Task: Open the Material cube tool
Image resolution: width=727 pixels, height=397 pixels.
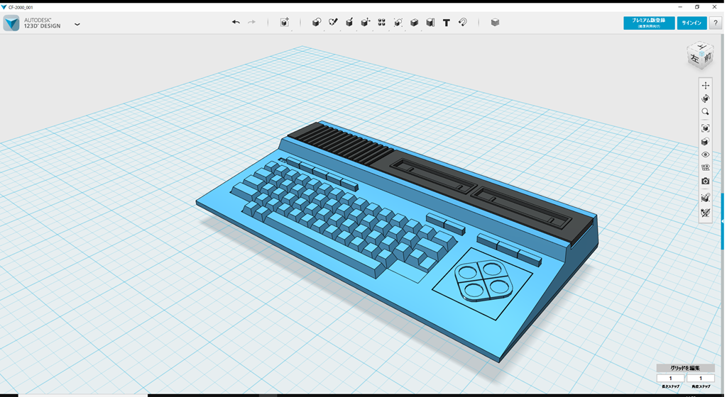Action: pyautogui.click(x=495, y=23)
